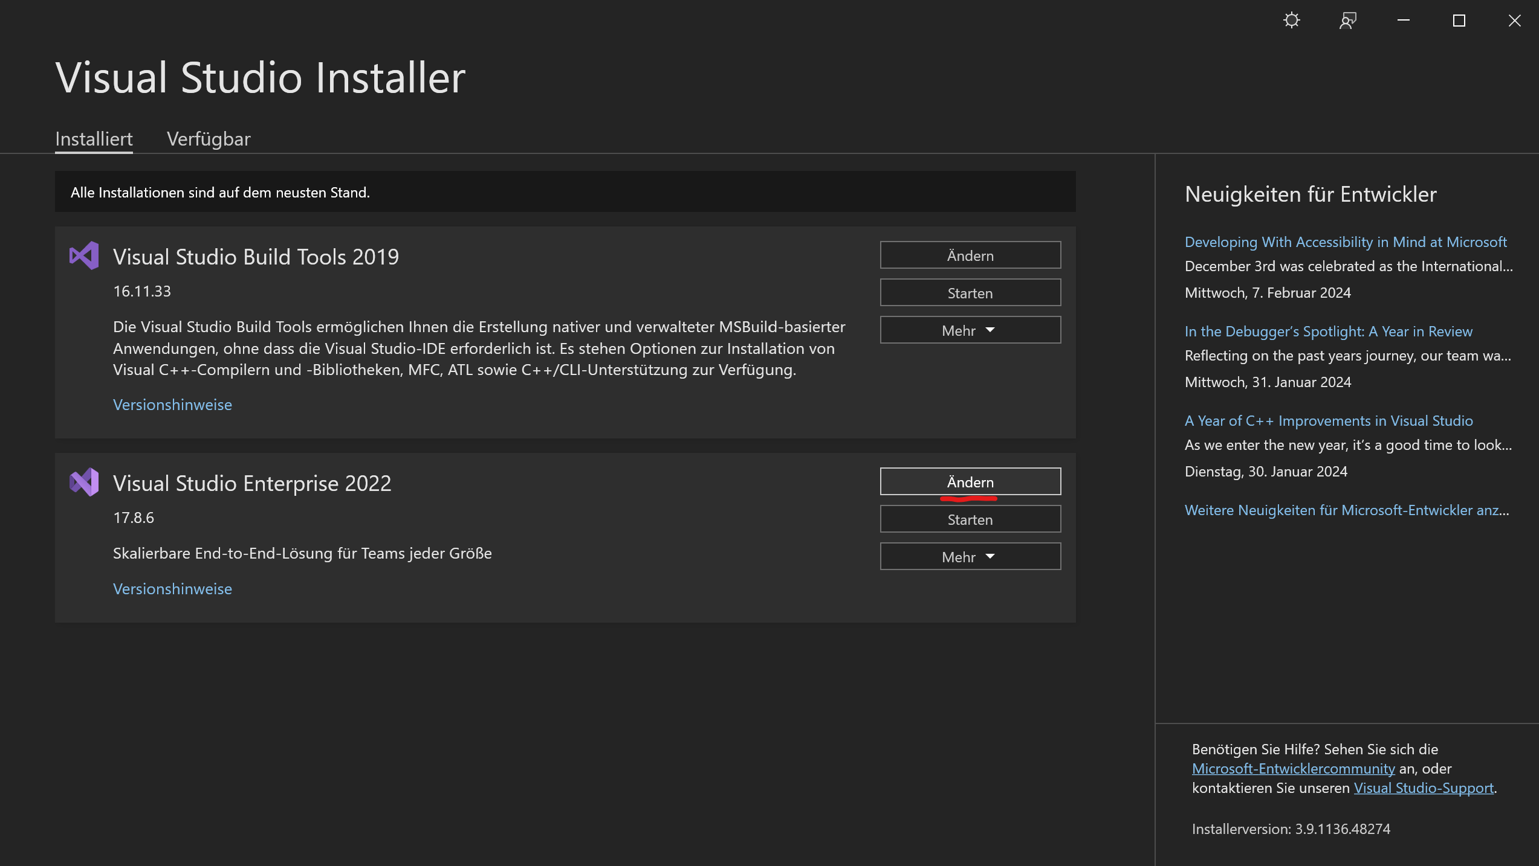Open the Microsoft-Entwicklercommunity link
Viewport: 1539px width, 866px height.
pos(1294,769)
